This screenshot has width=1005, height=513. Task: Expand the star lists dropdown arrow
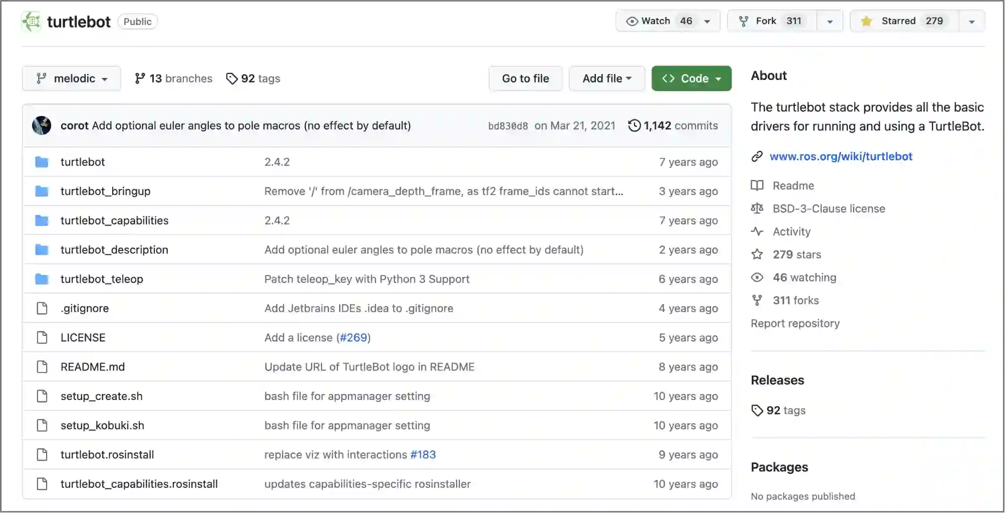(971, 21)
